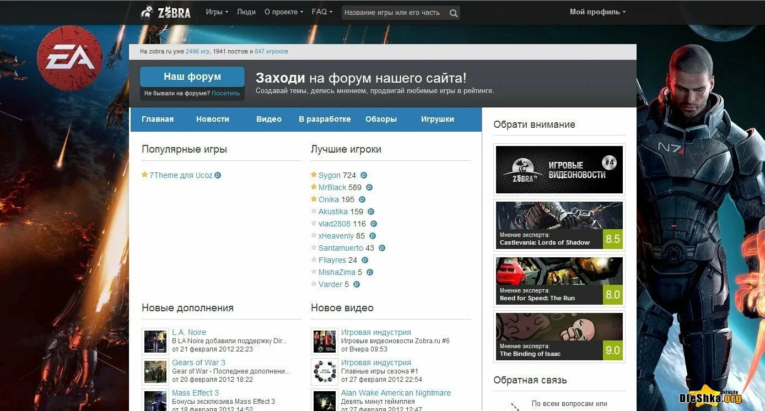Click round blue icon after MrBlack 589
This screenshot has height=411, width=765.
369,187
